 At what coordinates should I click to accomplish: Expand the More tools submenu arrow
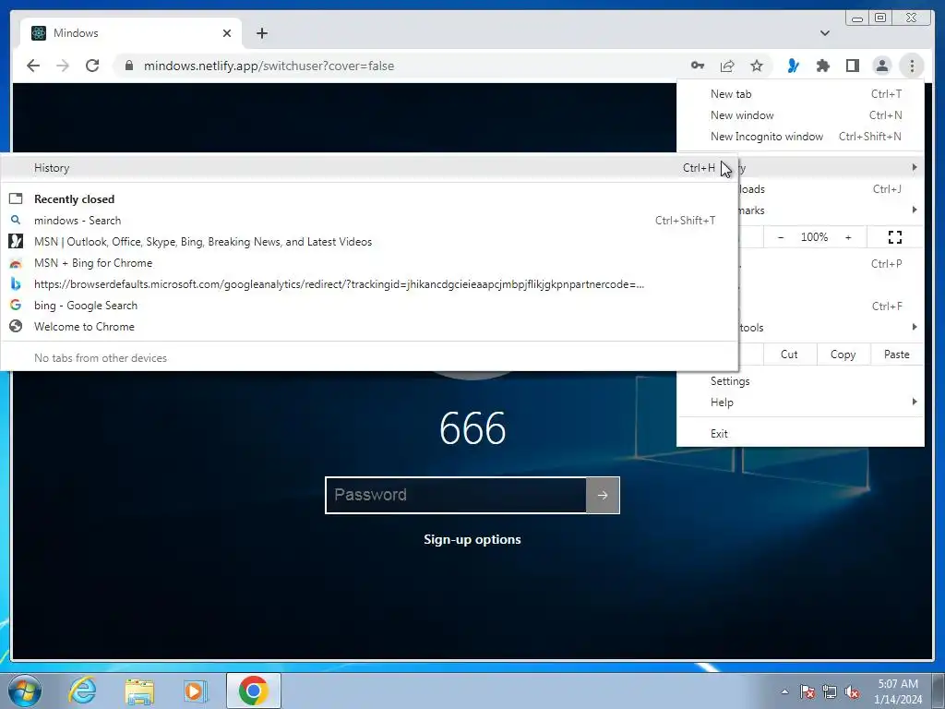click(915, 327)
